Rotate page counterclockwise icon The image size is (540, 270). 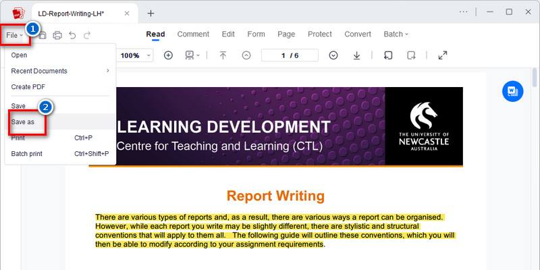pos(388,55)
